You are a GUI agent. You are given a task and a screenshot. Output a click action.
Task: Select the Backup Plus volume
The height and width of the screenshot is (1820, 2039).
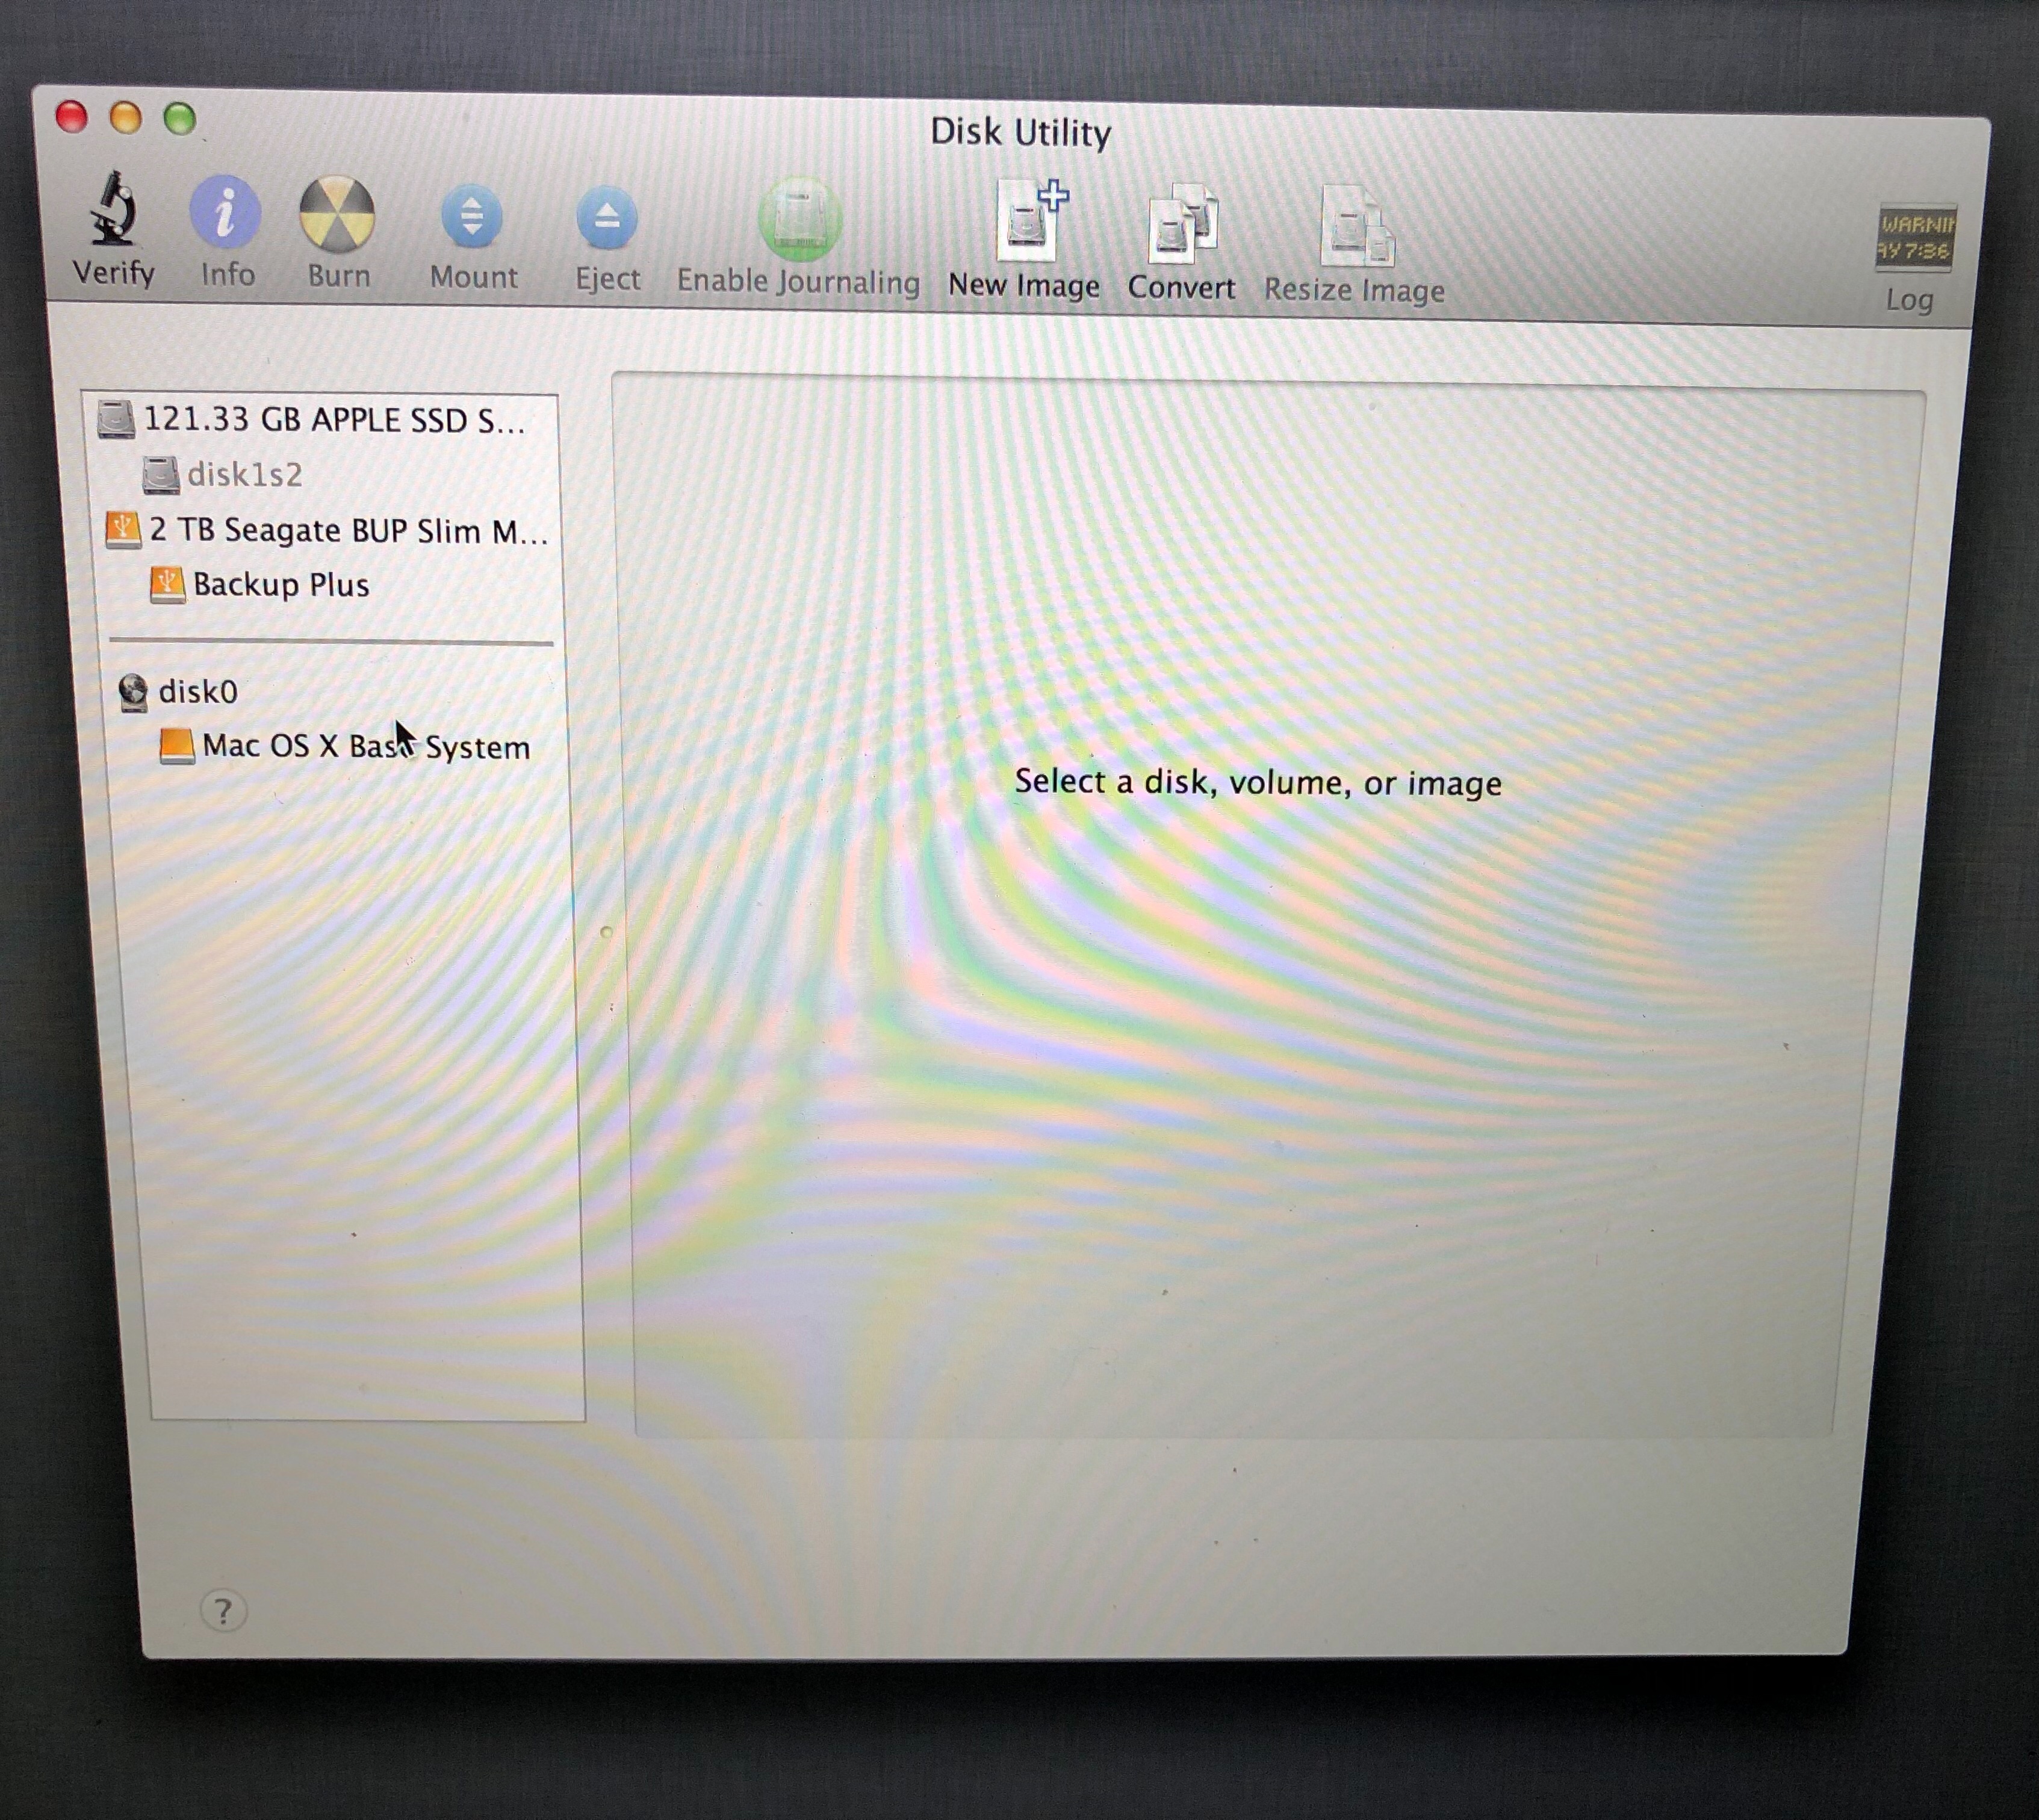[280, 585]
